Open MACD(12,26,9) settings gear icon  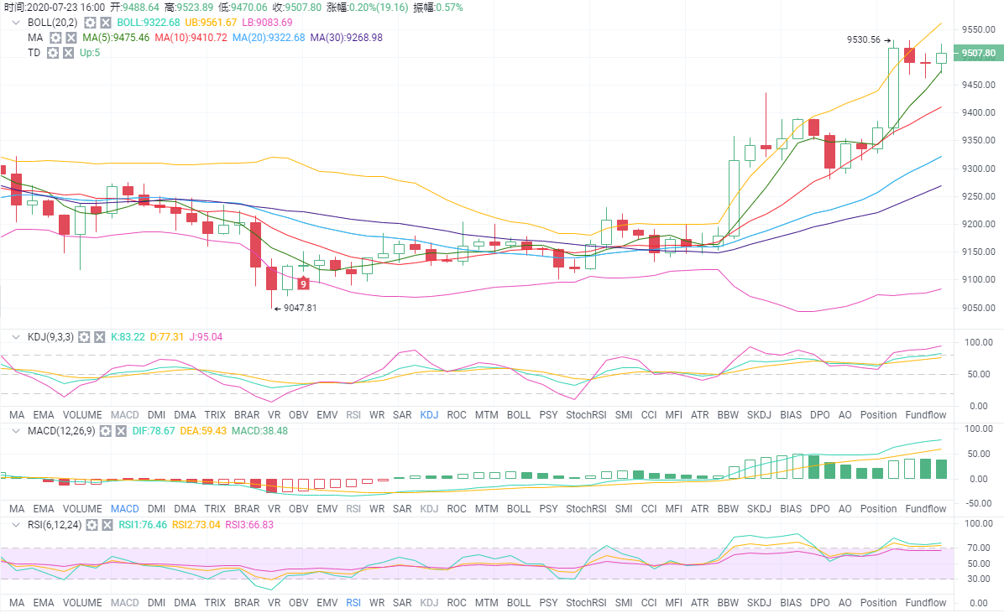106,431
